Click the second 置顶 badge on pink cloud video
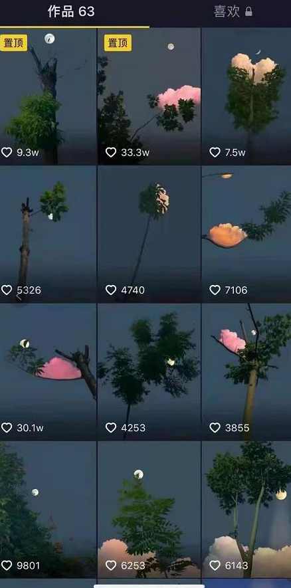291x588 pixels. [x=118, y=43]
